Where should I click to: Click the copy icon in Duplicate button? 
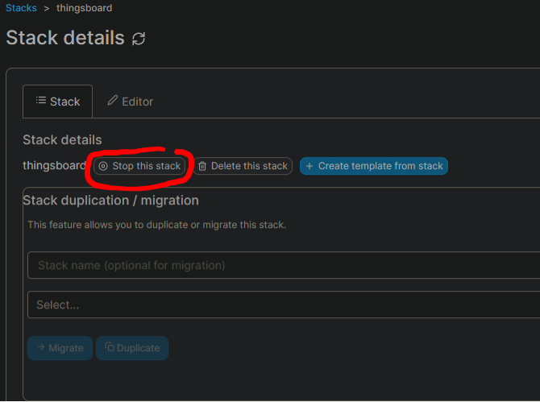pyautogui.click(x=110, y=347)
